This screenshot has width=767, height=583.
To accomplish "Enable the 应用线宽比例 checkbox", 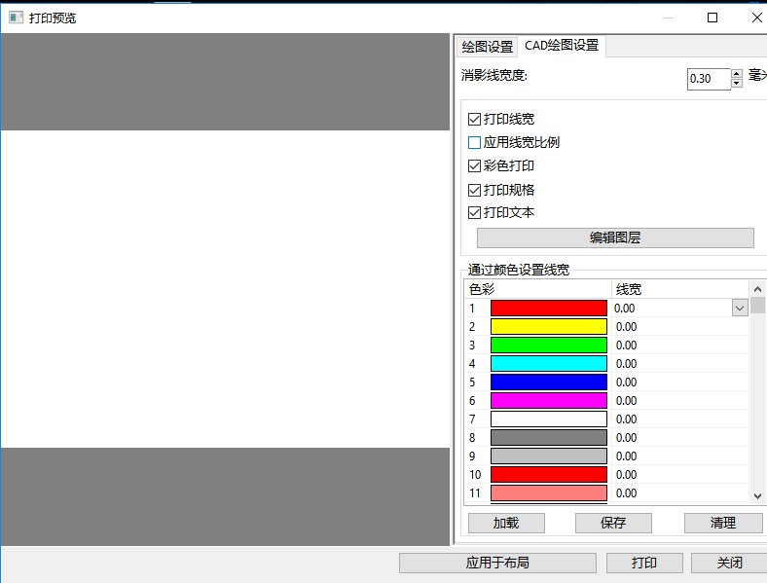I will (x=474, y=142).
